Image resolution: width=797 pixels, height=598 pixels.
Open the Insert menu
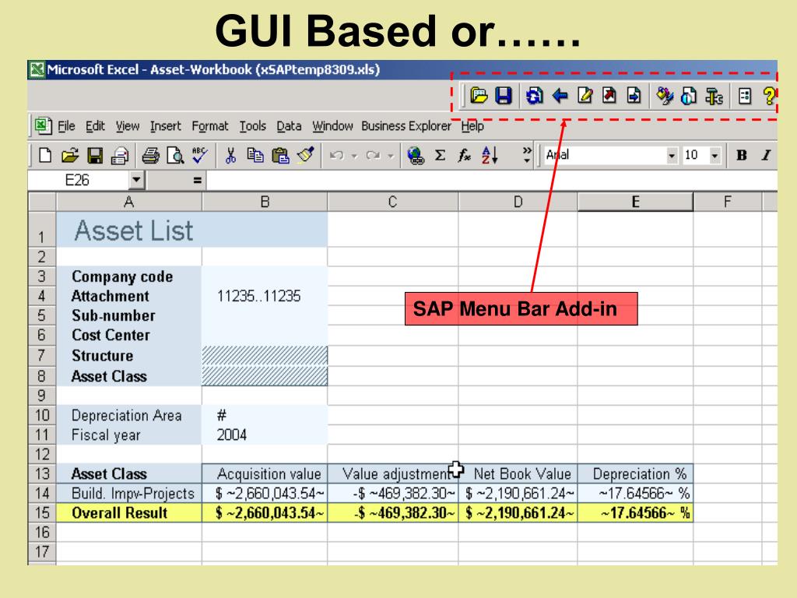pos(166,126)
